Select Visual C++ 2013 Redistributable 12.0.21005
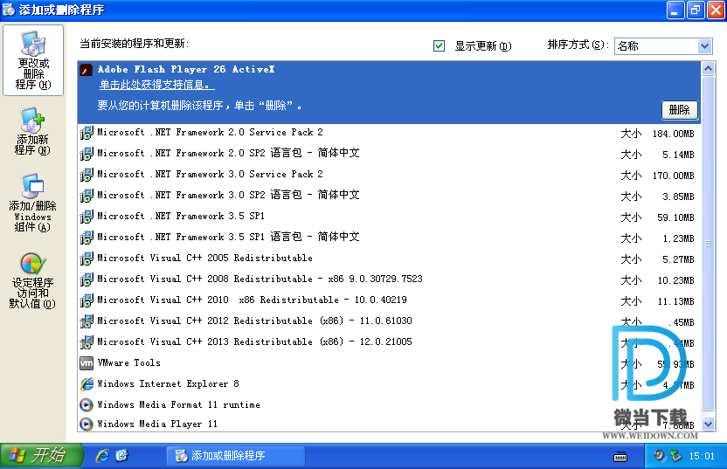The image size is (727, 469). [x=389, y=342]
